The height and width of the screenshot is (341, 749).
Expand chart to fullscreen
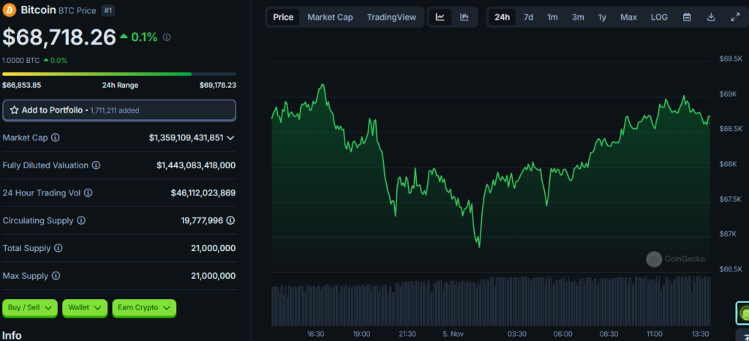coord(735,17)
